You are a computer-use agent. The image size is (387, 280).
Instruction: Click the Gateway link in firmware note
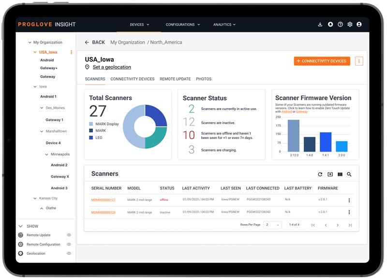(x=301, y=112)
